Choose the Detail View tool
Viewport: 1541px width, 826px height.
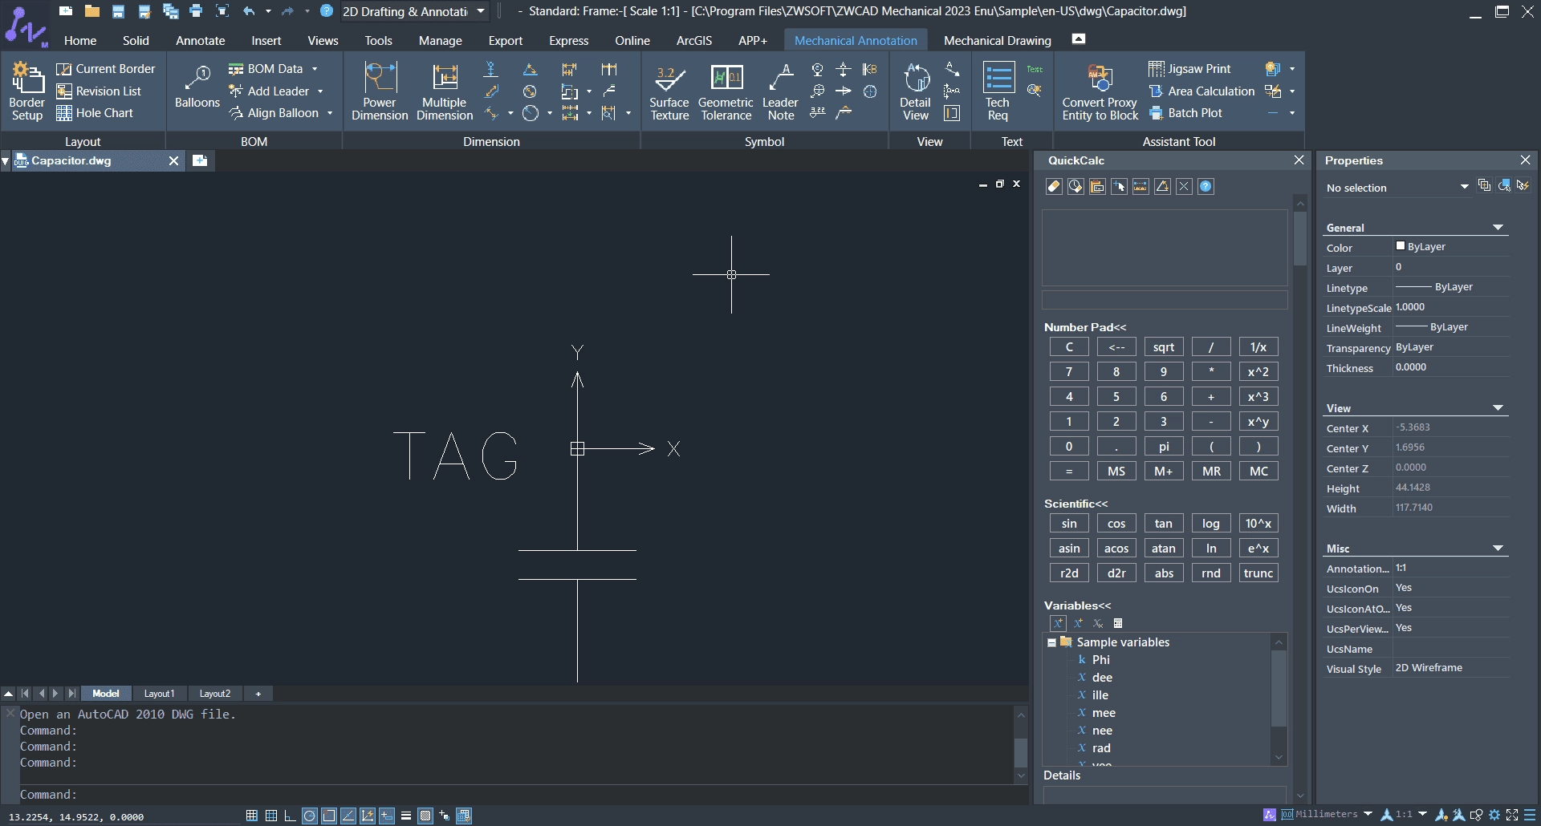(x=915, y=91)
